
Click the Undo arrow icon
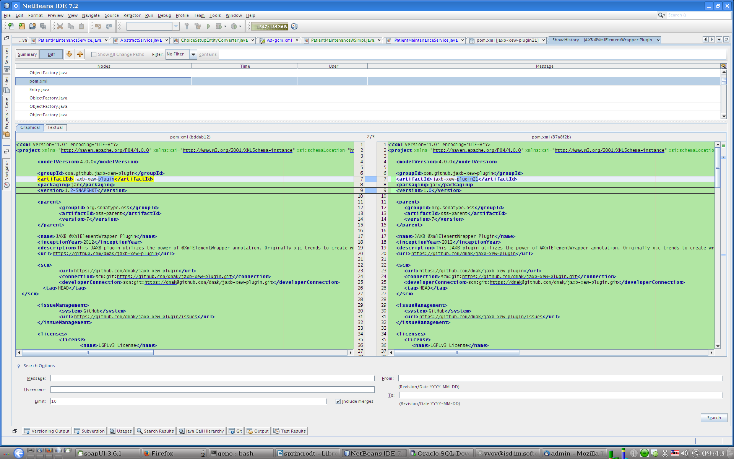[x=98, y=26]
